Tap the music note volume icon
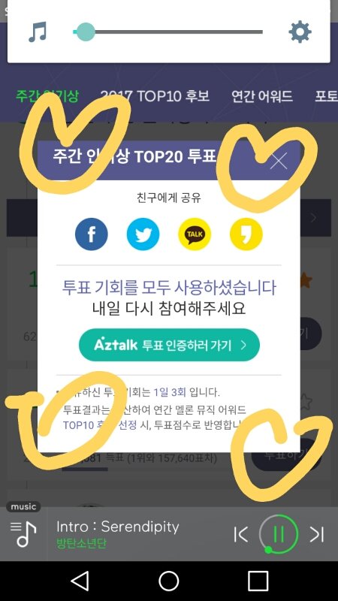Image resolution: width=338 pixels, height=601 pixels. [38, 32]
